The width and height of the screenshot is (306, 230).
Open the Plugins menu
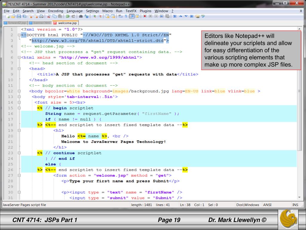click(146, 11)
